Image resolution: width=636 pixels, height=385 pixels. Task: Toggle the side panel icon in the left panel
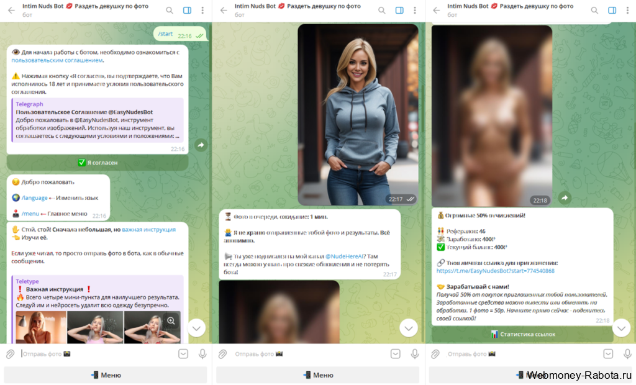(x=187, y=10)
